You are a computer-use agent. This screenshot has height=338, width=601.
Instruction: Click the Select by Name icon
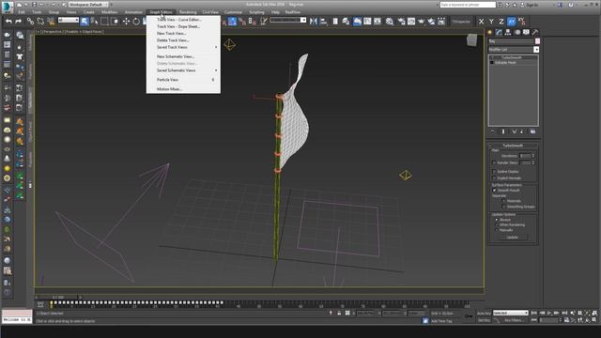pyautogui.click(x=94, y=22)
